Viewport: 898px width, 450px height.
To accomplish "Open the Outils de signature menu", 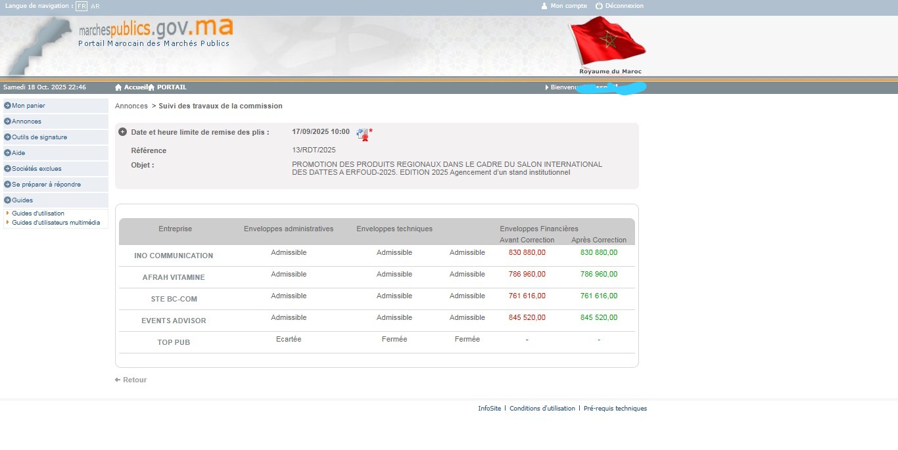I will pyautogui.click(x=39, y=137).
